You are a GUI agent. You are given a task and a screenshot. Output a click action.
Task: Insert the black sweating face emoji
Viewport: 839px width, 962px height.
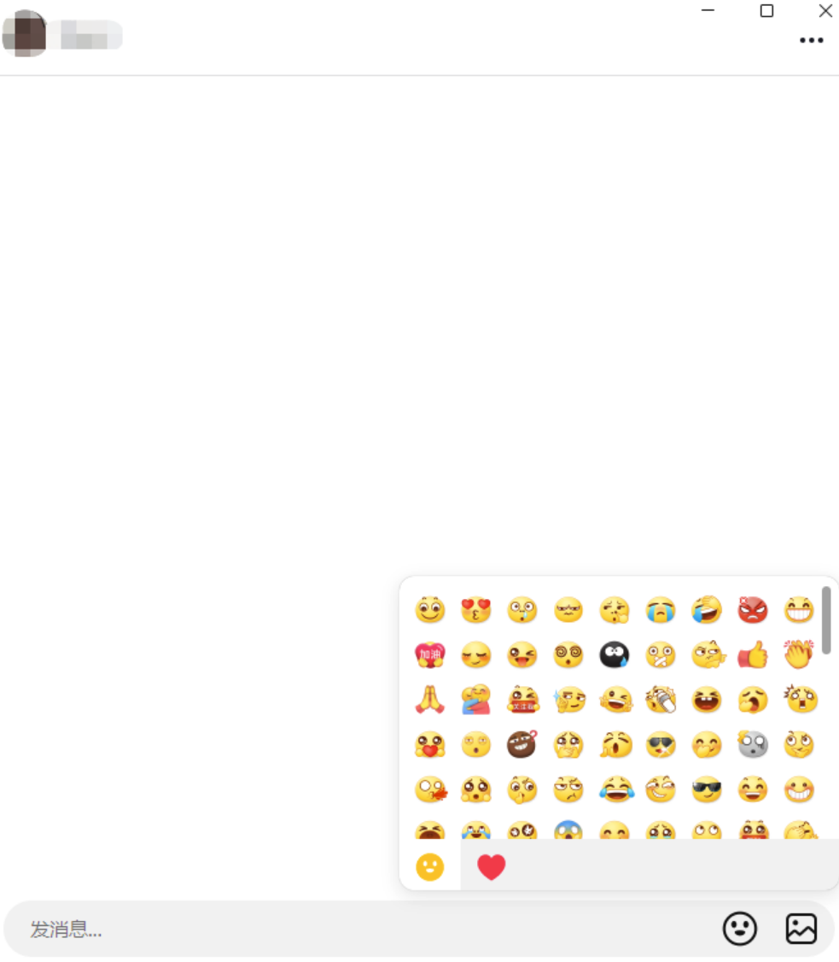click(614, 654)
